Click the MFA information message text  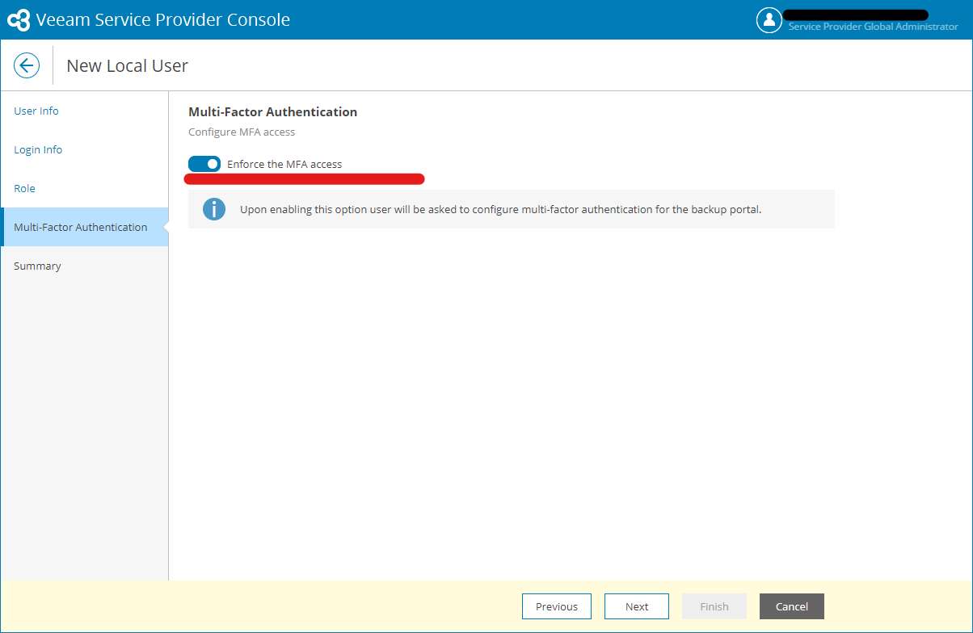(501, 209)
